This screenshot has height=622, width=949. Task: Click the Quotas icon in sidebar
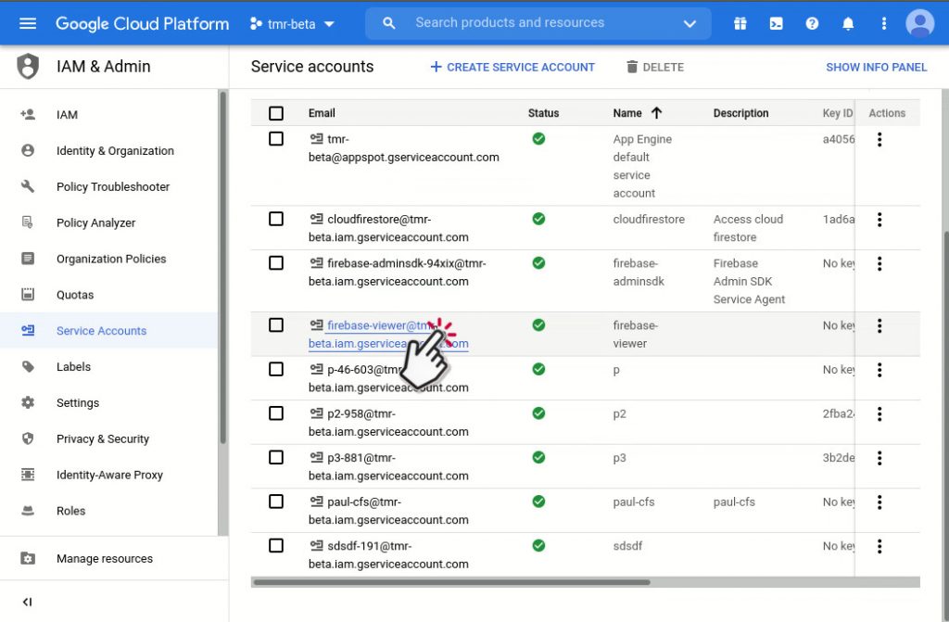28,295
